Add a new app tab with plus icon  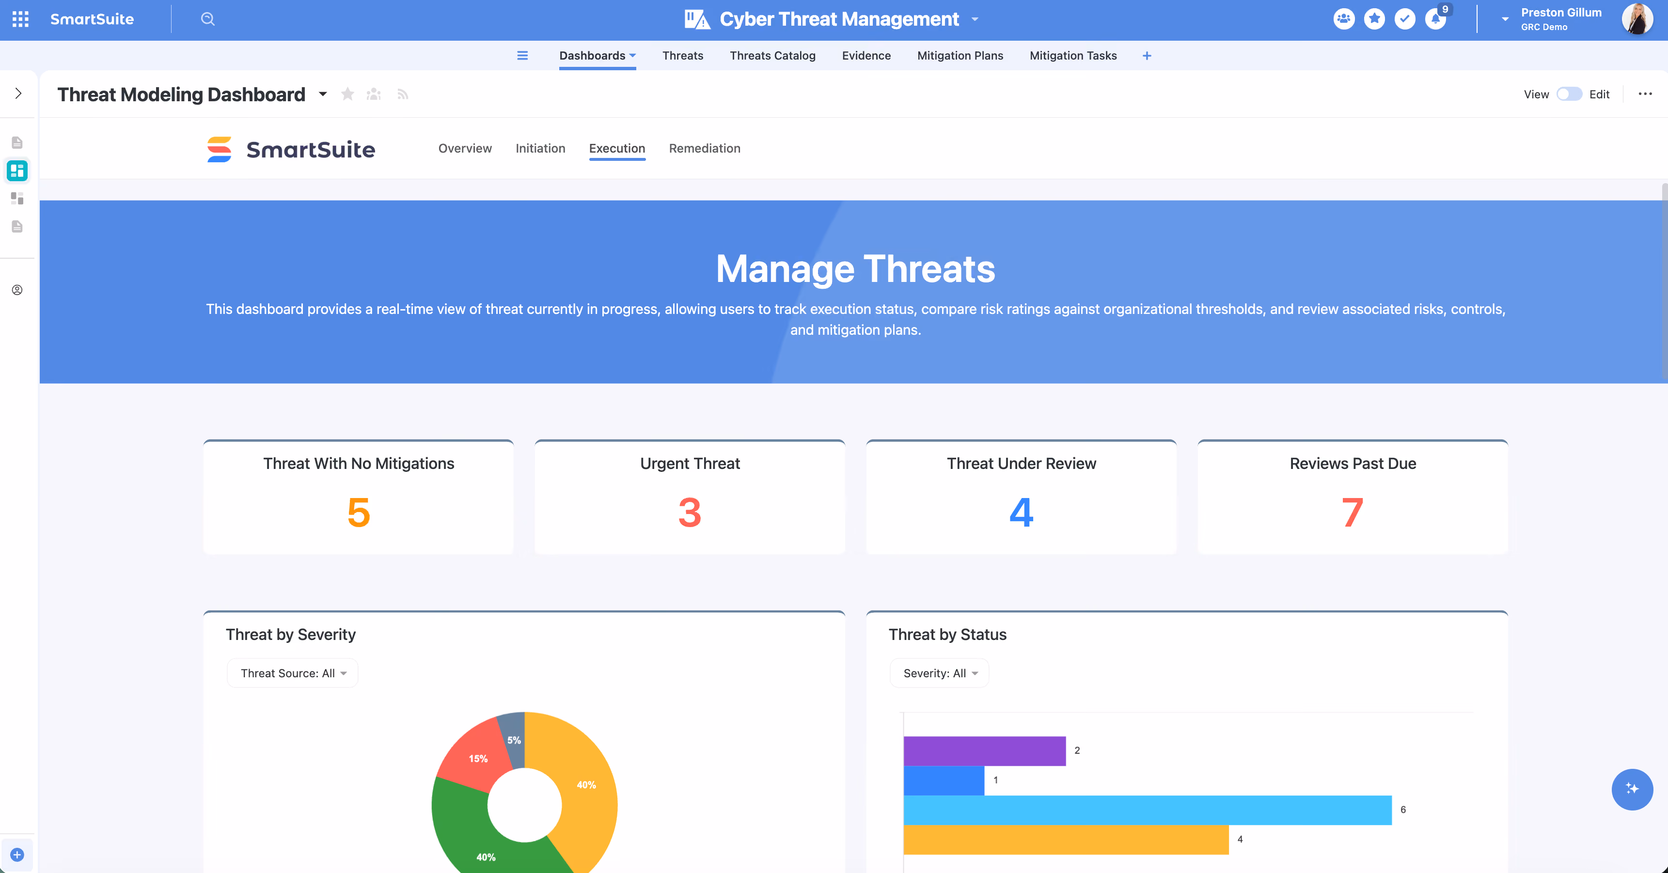pyautogui.click(x=1147, y=56)
